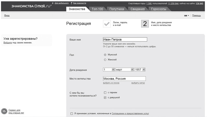Select the Женский gender radio button
Viewport: 207px width, 117px height.
tap(105, 60)
